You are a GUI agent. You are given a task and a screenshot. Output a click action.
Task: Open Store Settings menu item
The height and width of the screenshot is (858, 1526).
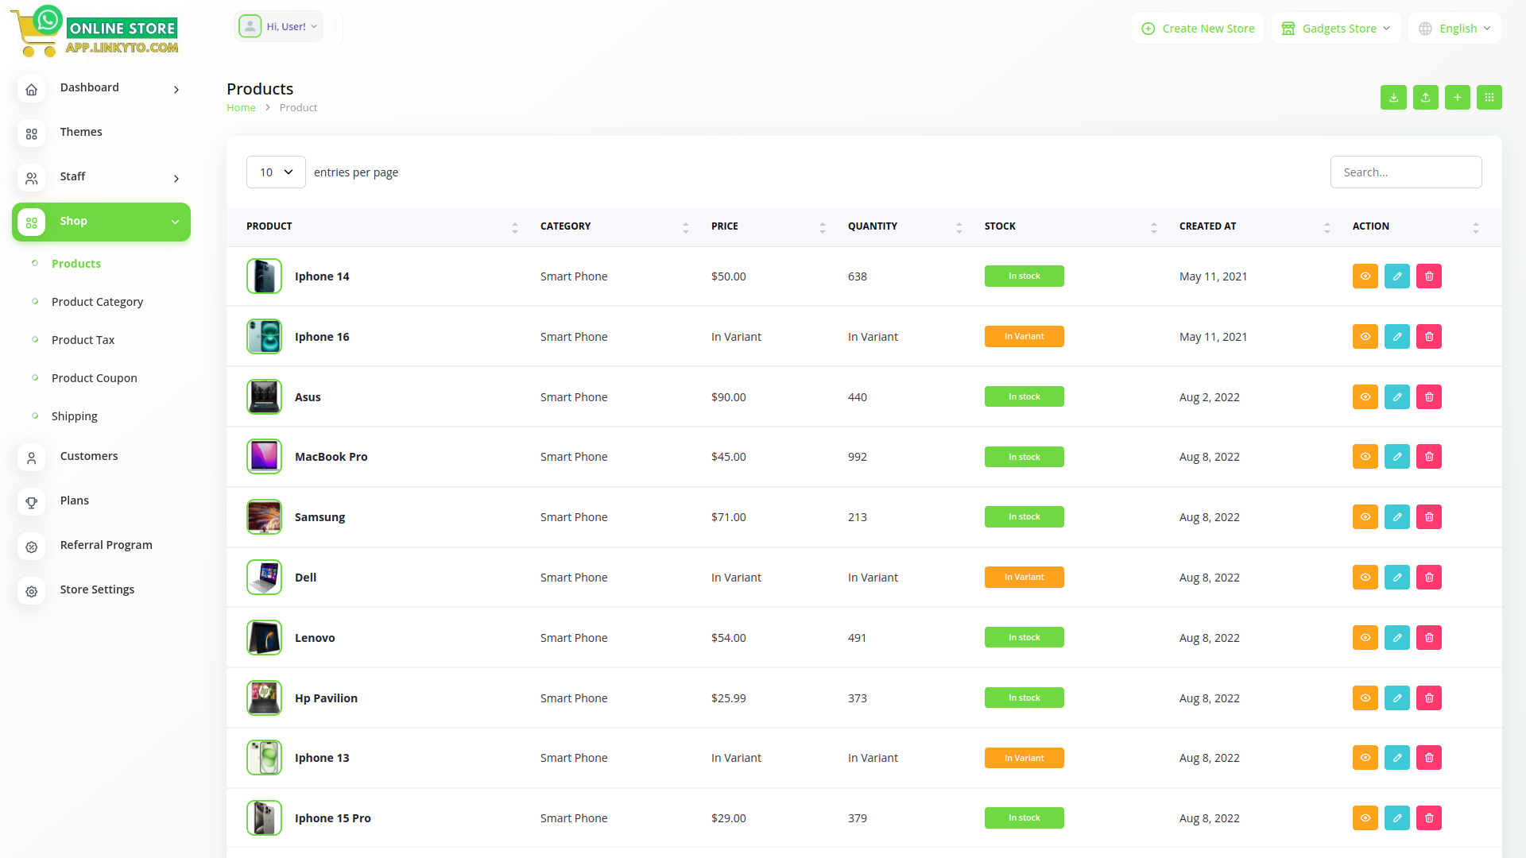pyautogui.click(x=97, y=589)
